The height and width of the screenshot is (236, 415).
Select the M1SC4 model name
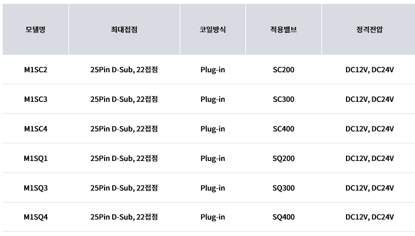click(36, 129)
